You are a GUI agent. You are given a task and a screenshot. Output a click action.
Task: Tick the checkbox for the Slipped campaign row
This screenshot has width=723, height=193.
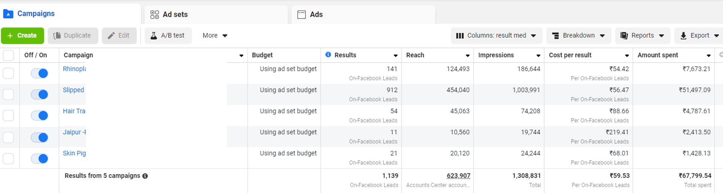tap(8, 94)
